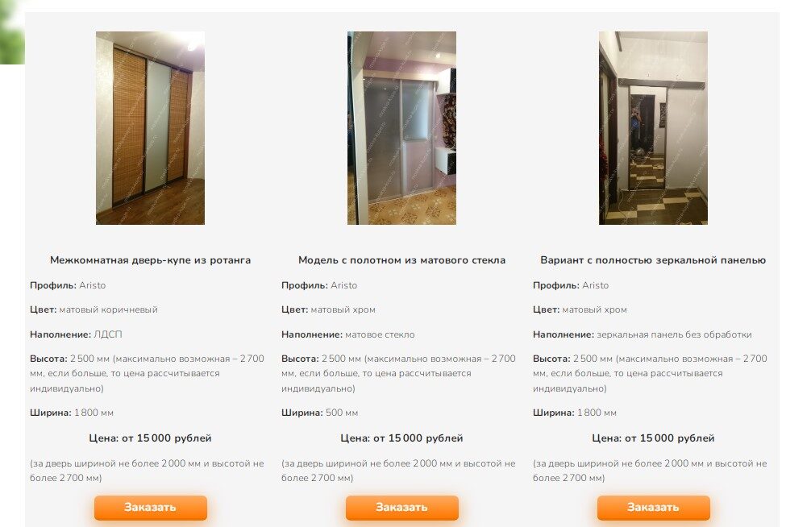
Task: Click the mirrored panel variant price text
Action: (653, 438)
